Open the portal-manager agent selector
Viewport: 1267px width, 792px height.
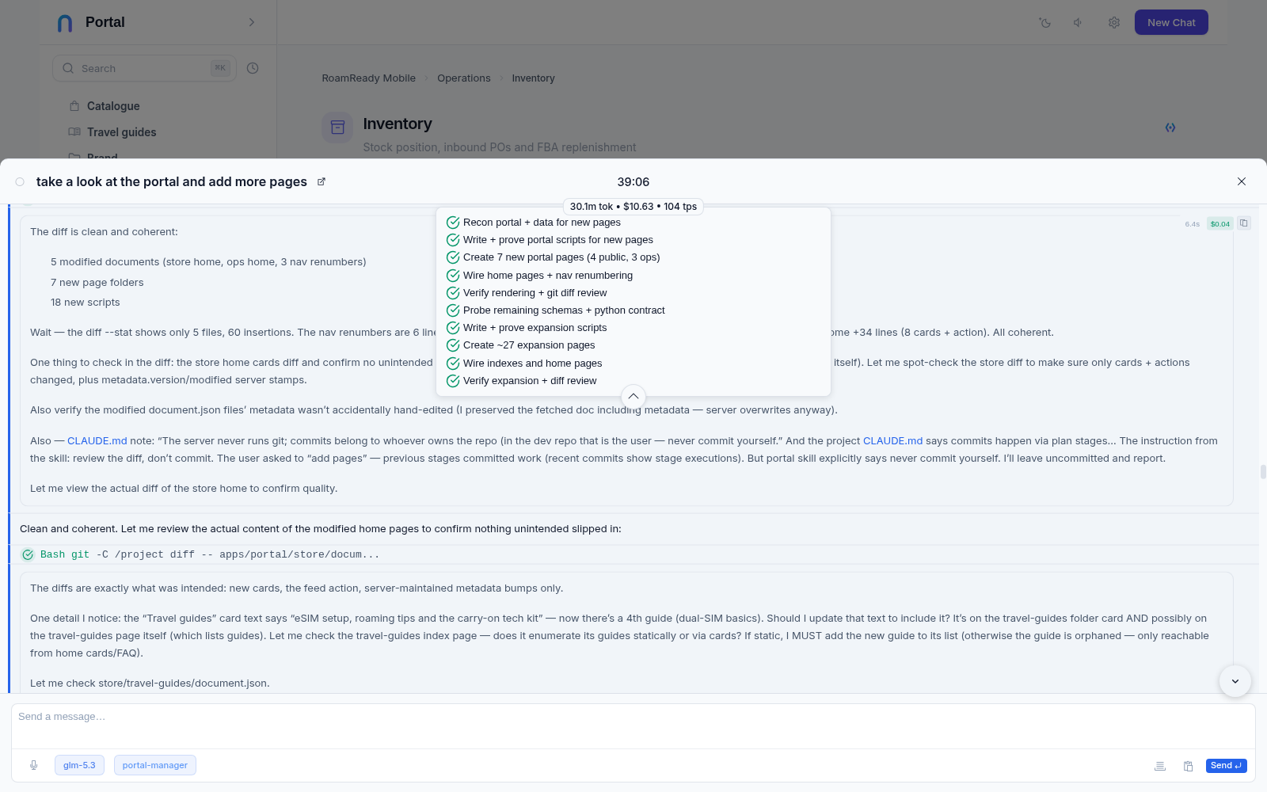[155, 765]
